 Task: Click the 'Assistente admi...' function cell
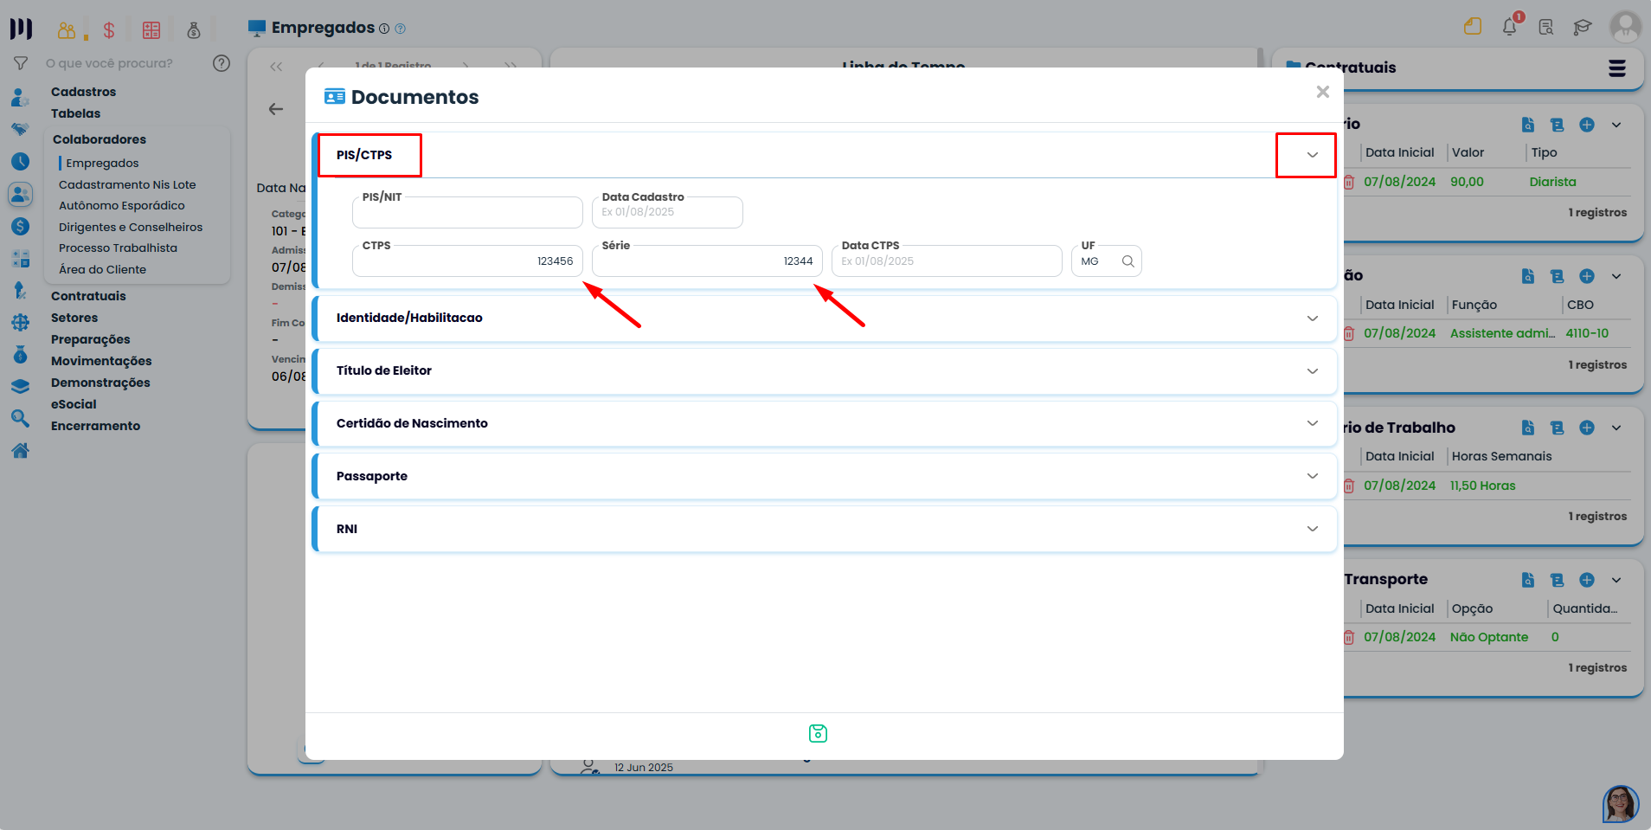[1502, 333]
